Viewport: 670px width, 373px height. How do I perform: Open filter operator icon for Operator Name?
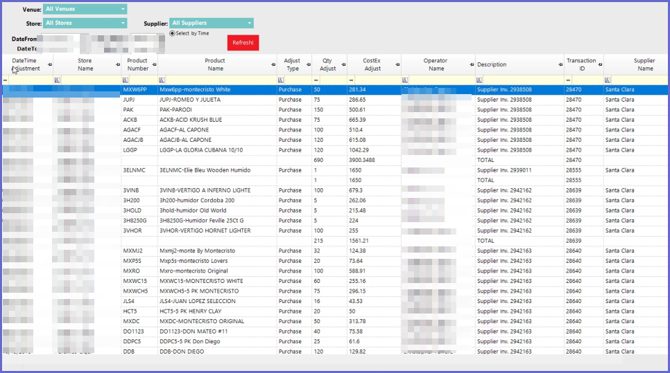pyautogui.click(x=405, y=80)
